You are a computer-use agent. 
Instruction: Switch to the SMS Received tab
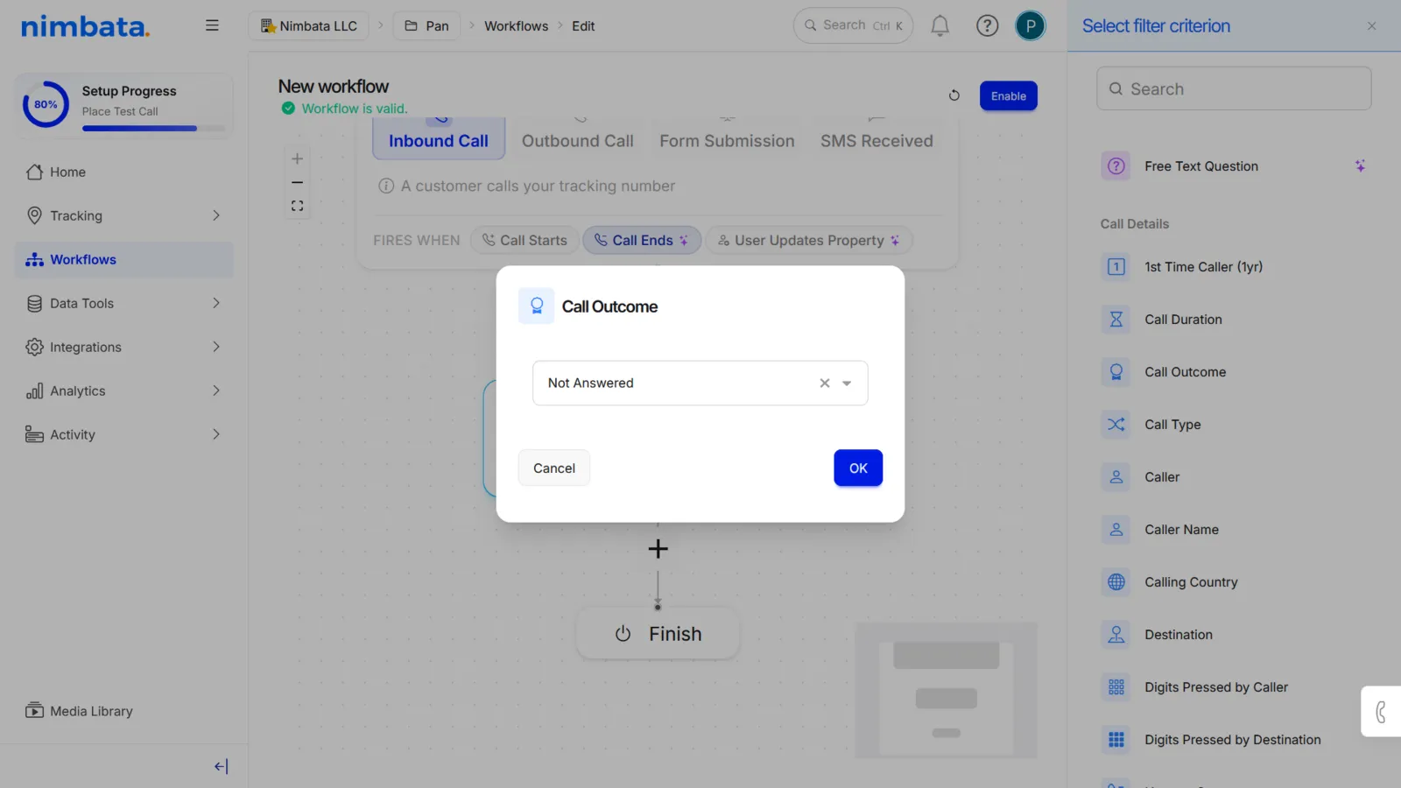[x=877, y=140]
